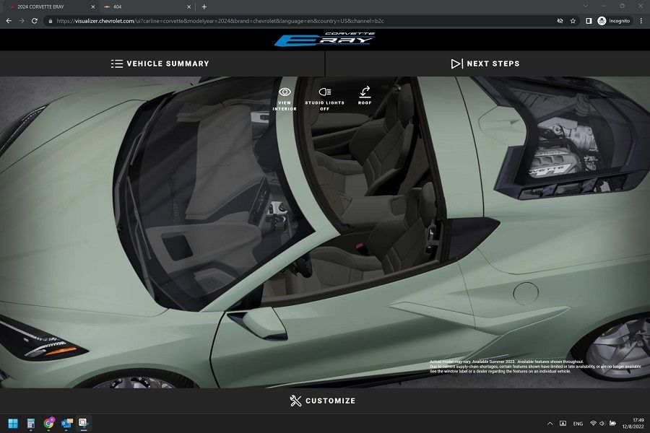Expand the hidden icons tray chevron

[x=550, y=424]
